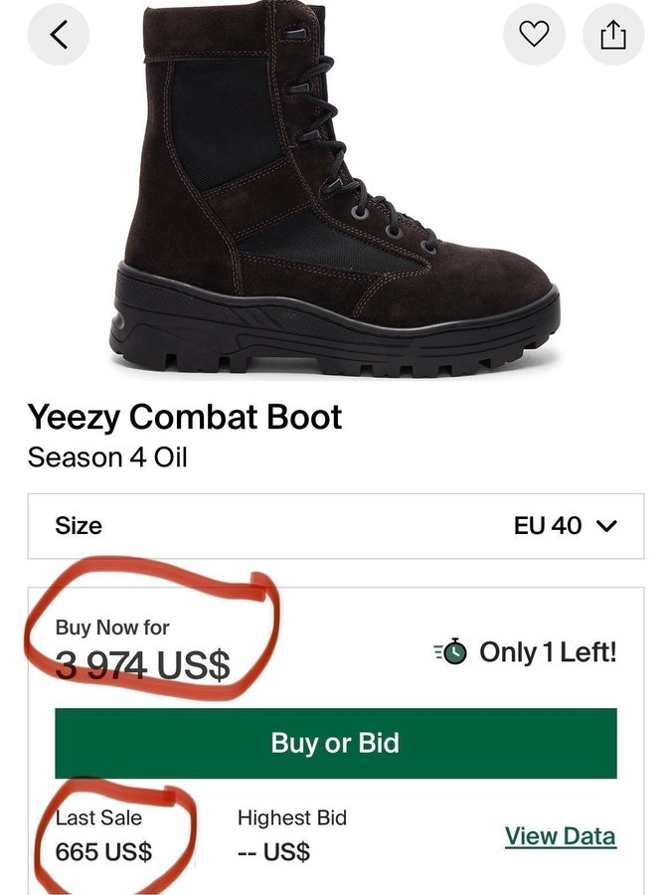Click the Size label text
This screenshot has height=895, width=671.
pos(79,526)
